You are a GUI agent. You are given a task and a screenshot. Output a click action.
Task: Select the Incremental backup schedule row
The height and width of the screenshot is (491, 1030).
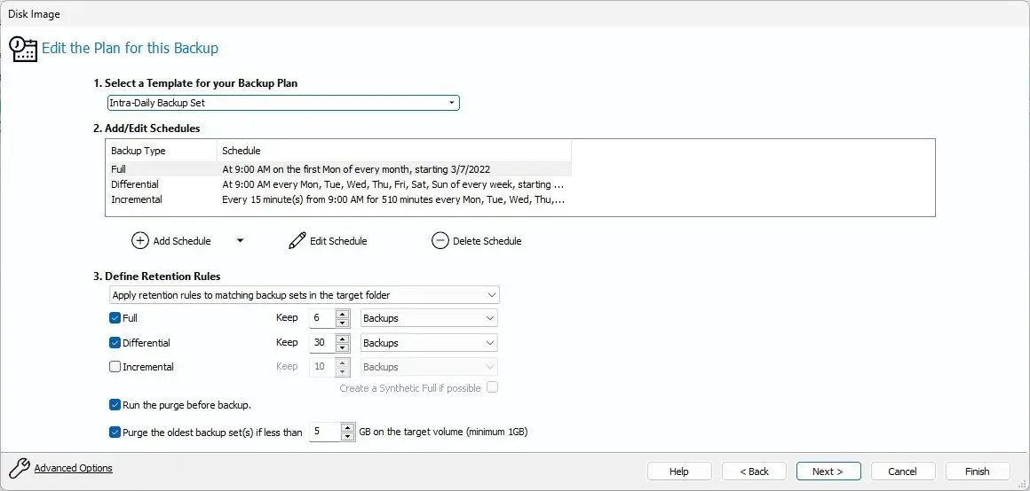(x=338, y=199)
